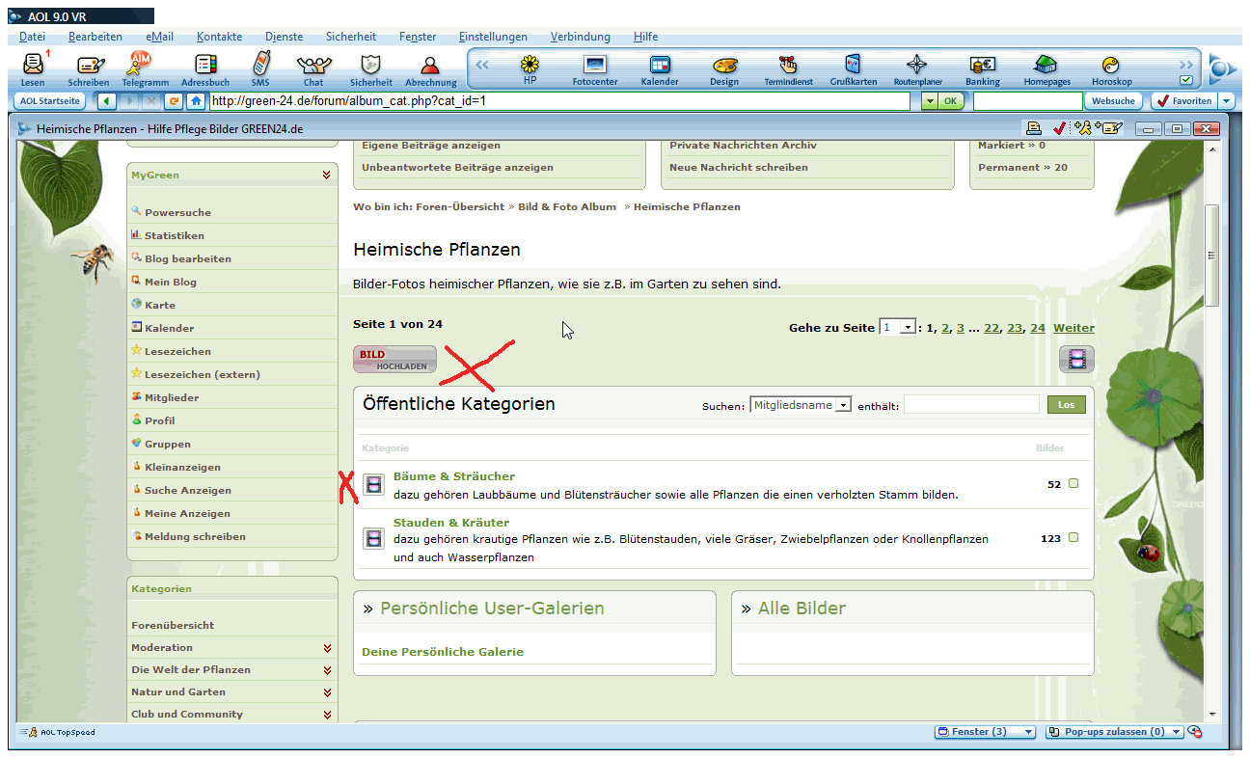This screenshot has height=758, width=1250.
Task: Open the Mitgliedsname search dropdown
Action: coord(843,406)
